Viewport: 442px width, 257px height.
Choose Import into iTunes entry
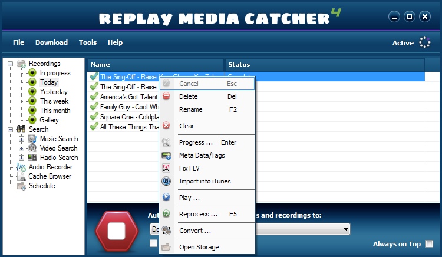point(207,181)
